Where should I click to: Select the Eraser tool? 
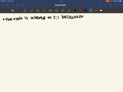25,10
